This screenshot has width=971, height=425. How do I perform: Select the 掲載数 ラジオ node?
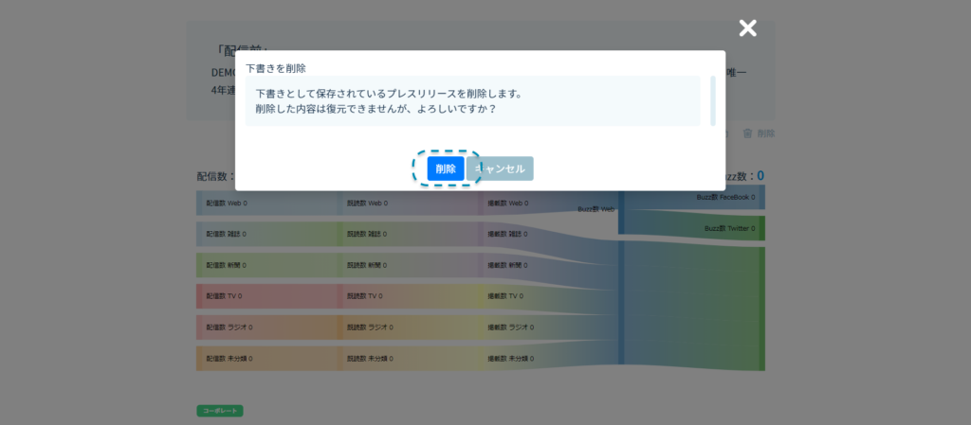[x=510, y=328]
